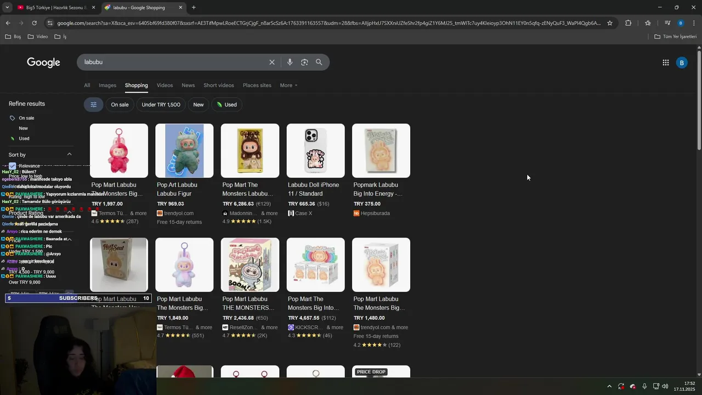
Task: Toggle the Used filter chip
Action: pos(227,105)
